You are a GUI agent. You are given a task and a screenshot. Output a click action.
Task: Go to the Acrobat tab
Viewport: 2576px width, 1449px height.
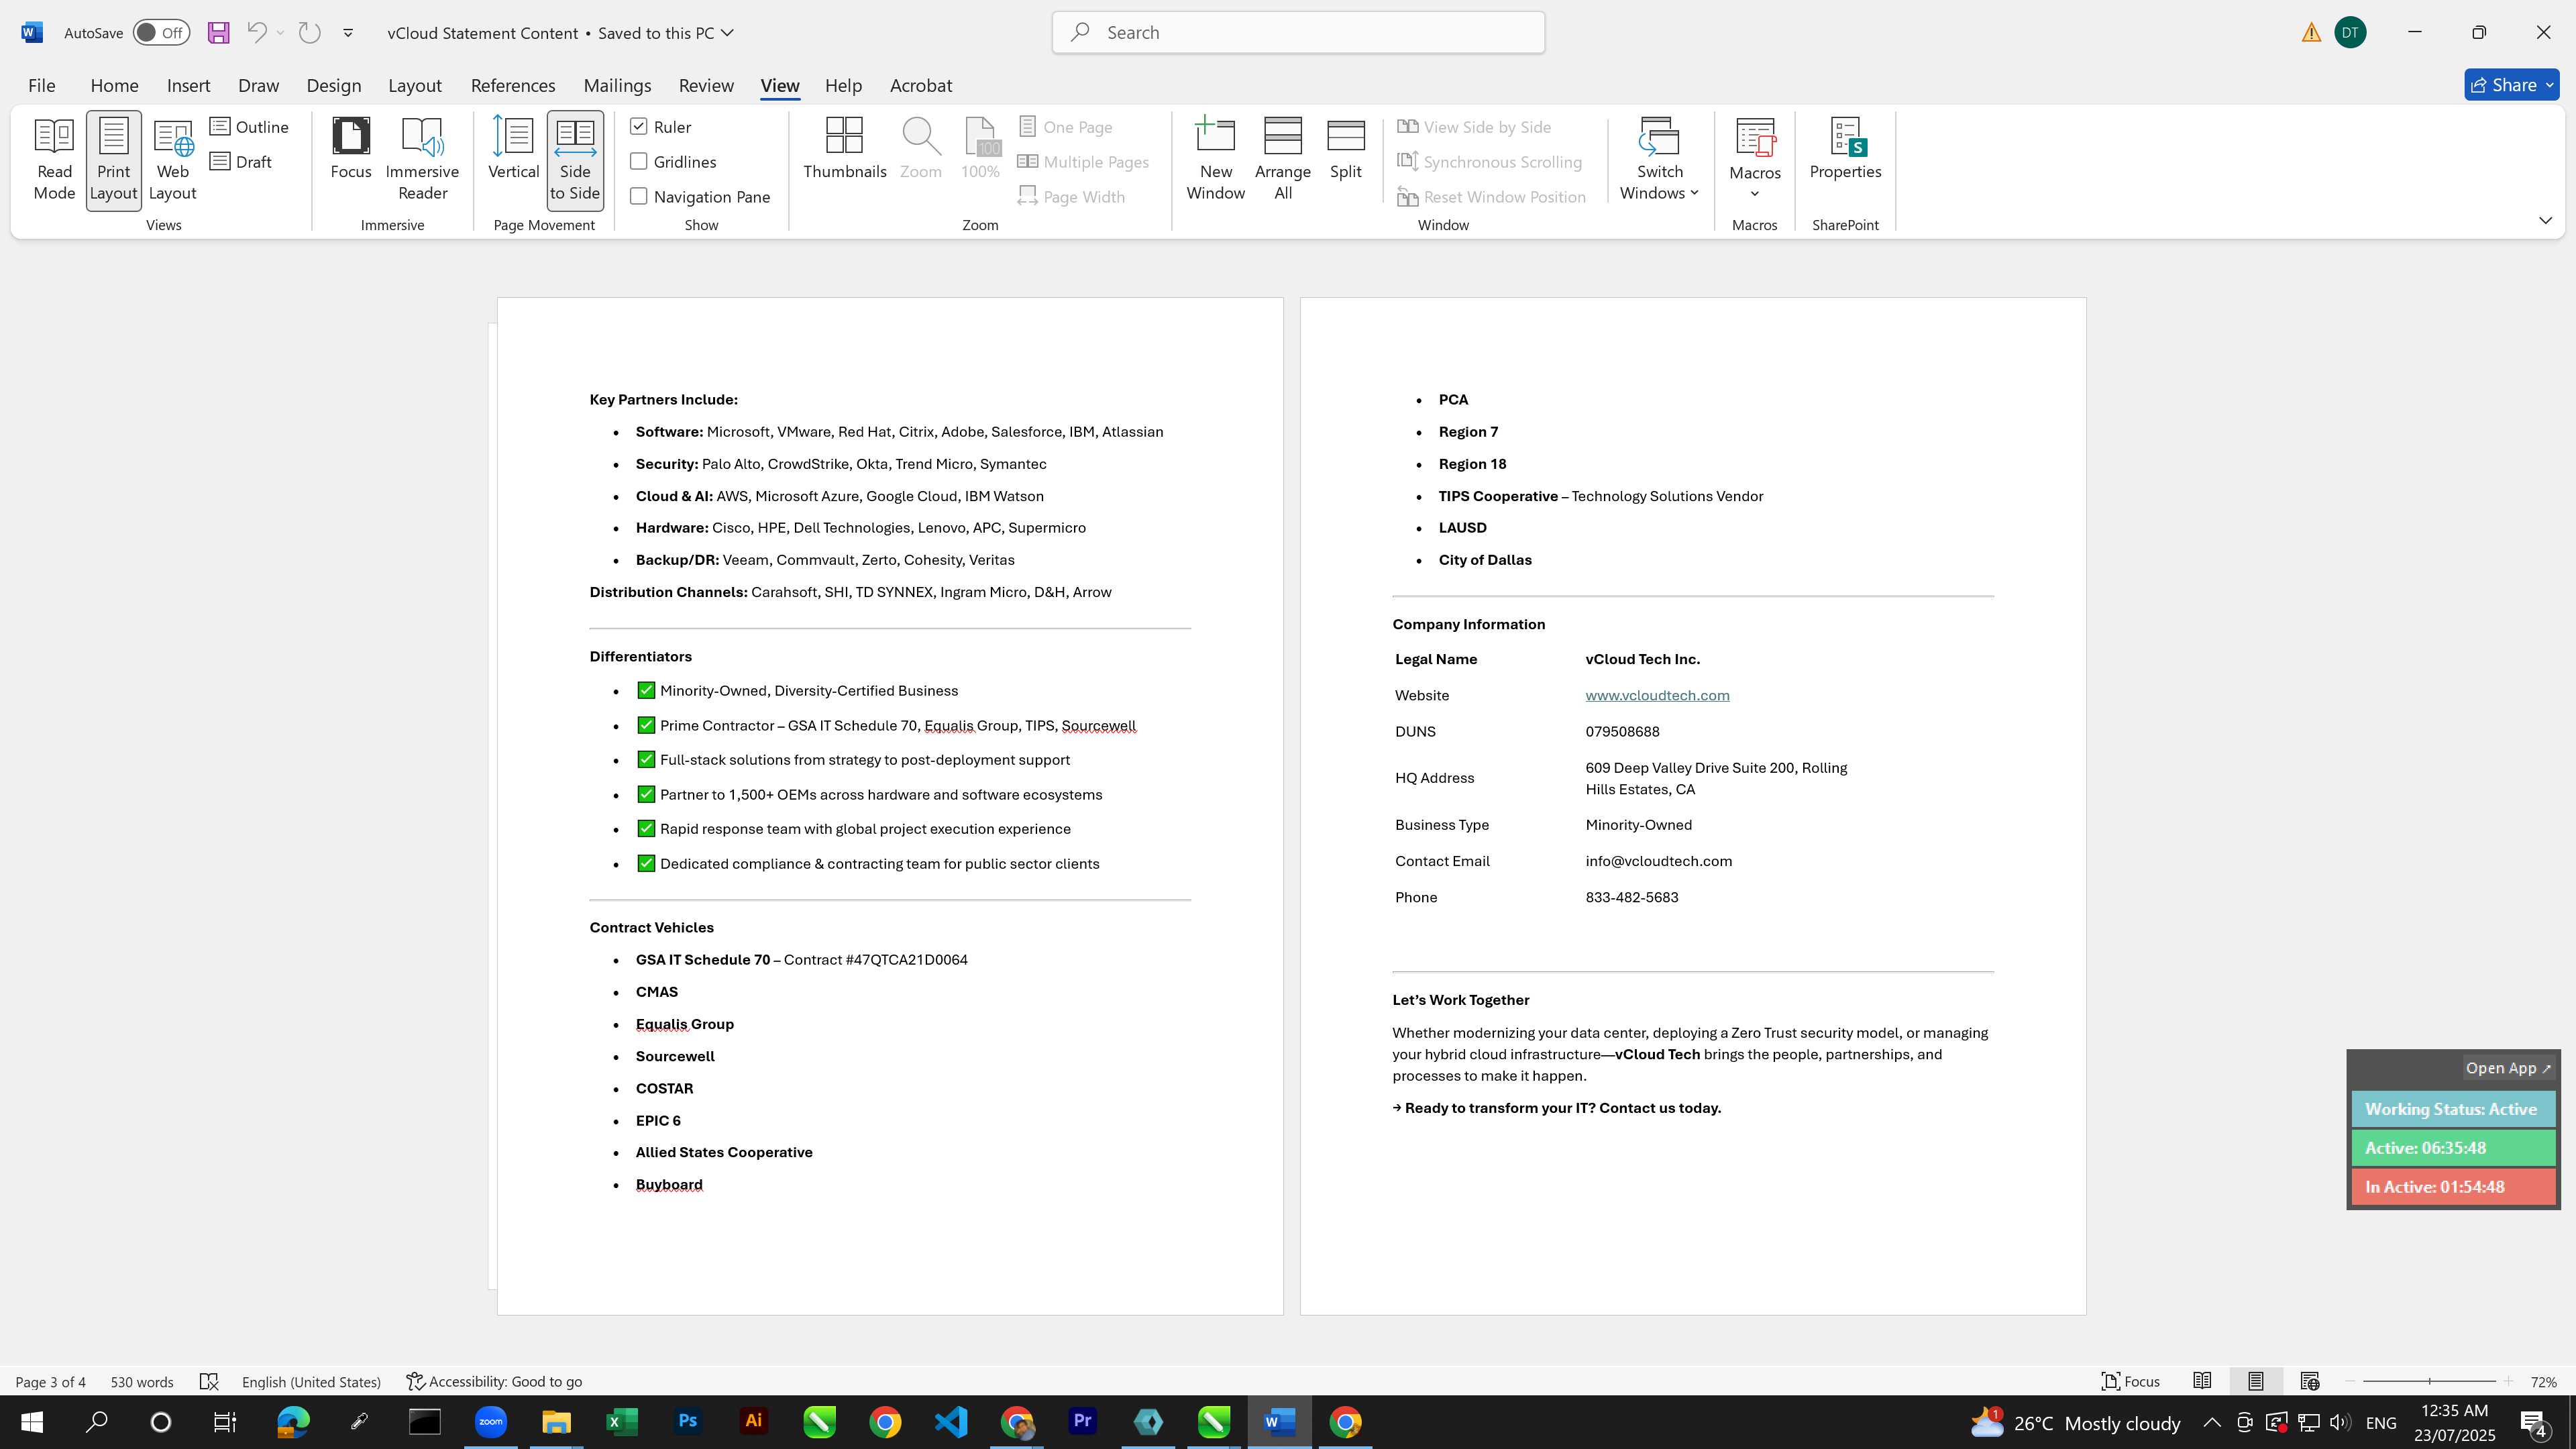point(920,85)
